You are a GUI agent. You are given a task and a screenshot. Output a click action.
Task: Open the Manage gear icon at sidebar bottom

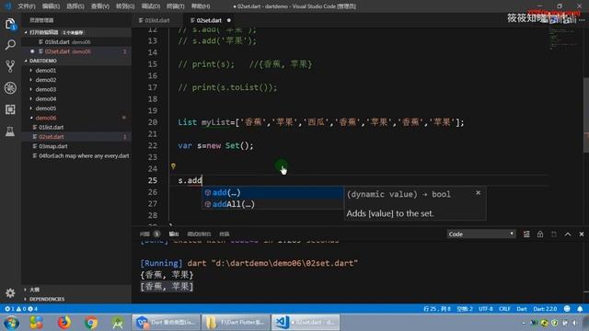(10, 292)
